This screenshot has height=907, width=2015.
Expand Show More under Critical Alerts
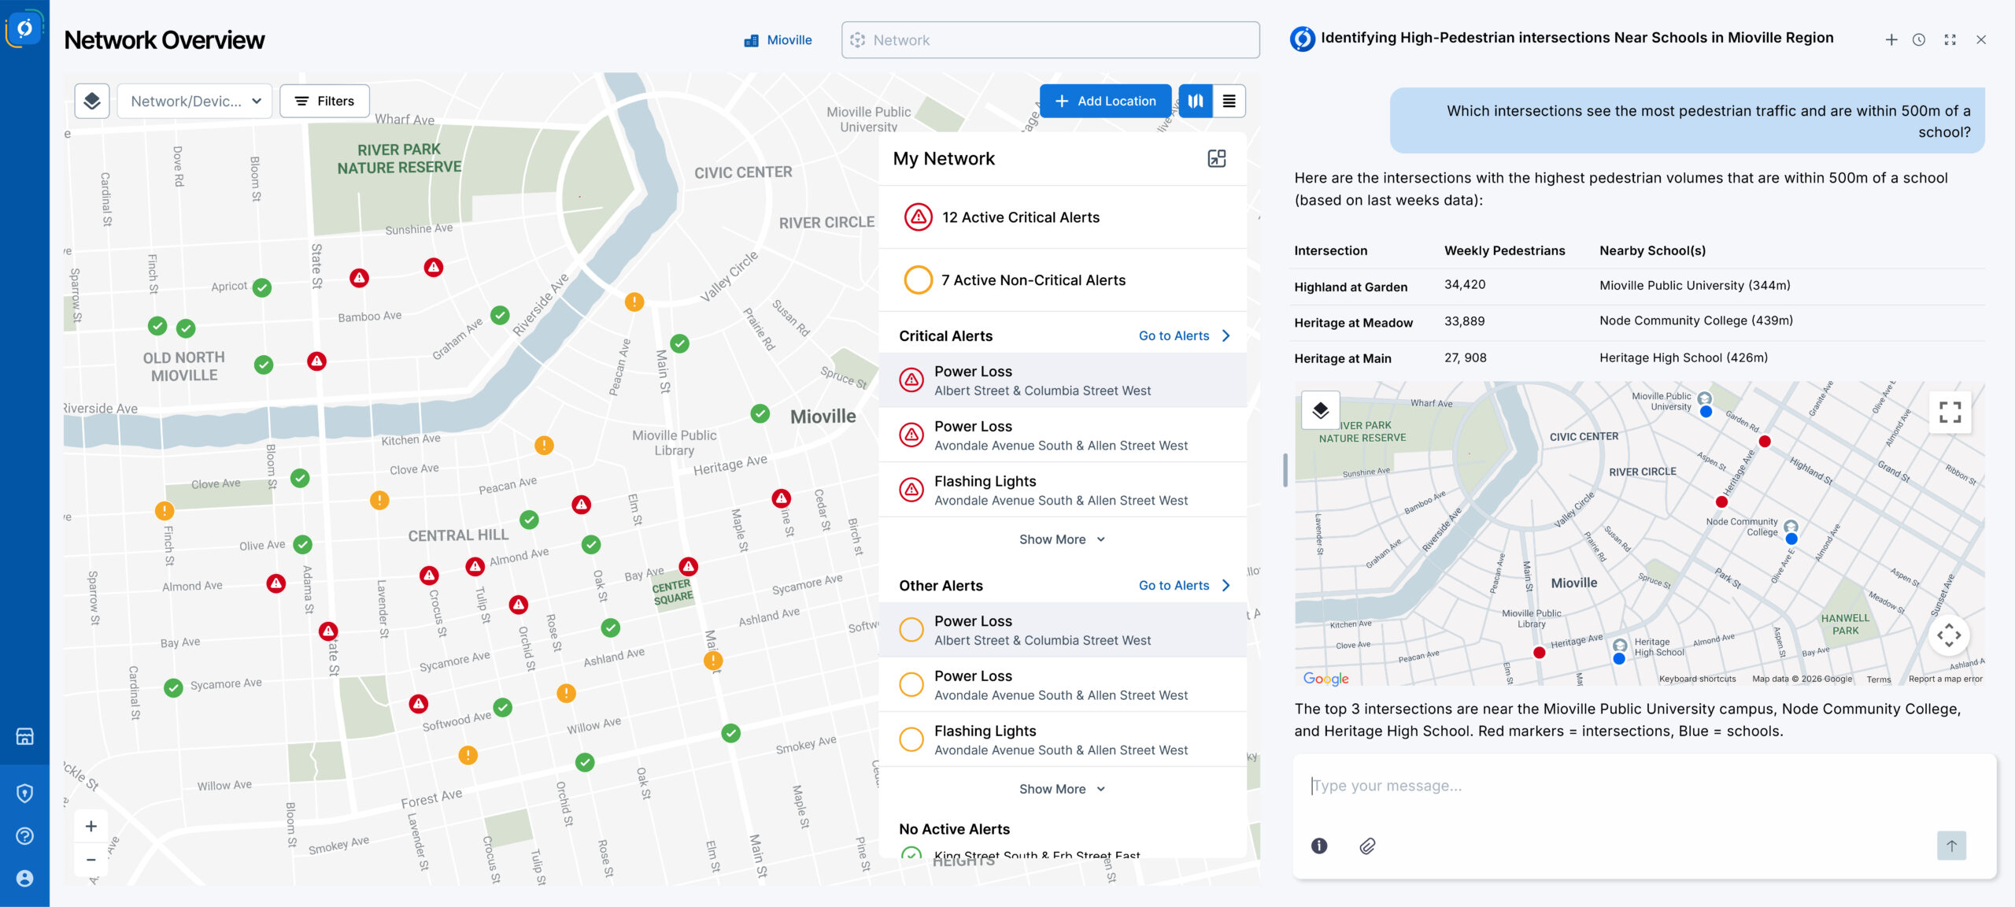[x=1061, y=539]
